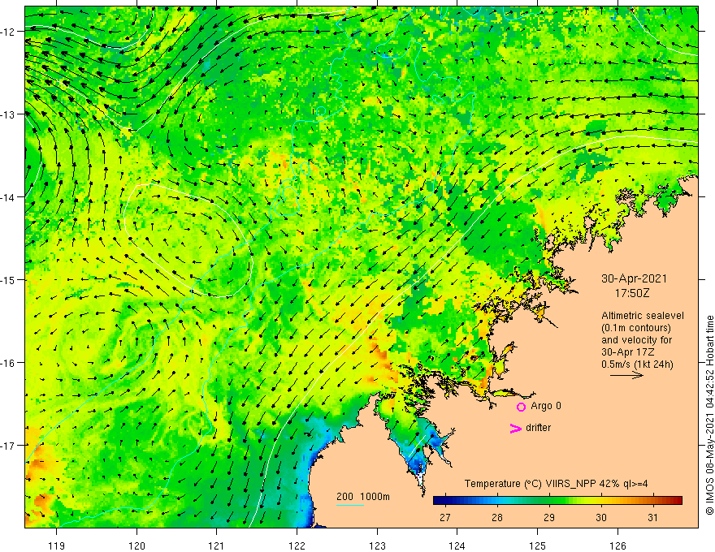Click the longitude axis label 119
The width and height of the screenshot is (715, 552).
(57, 546)
